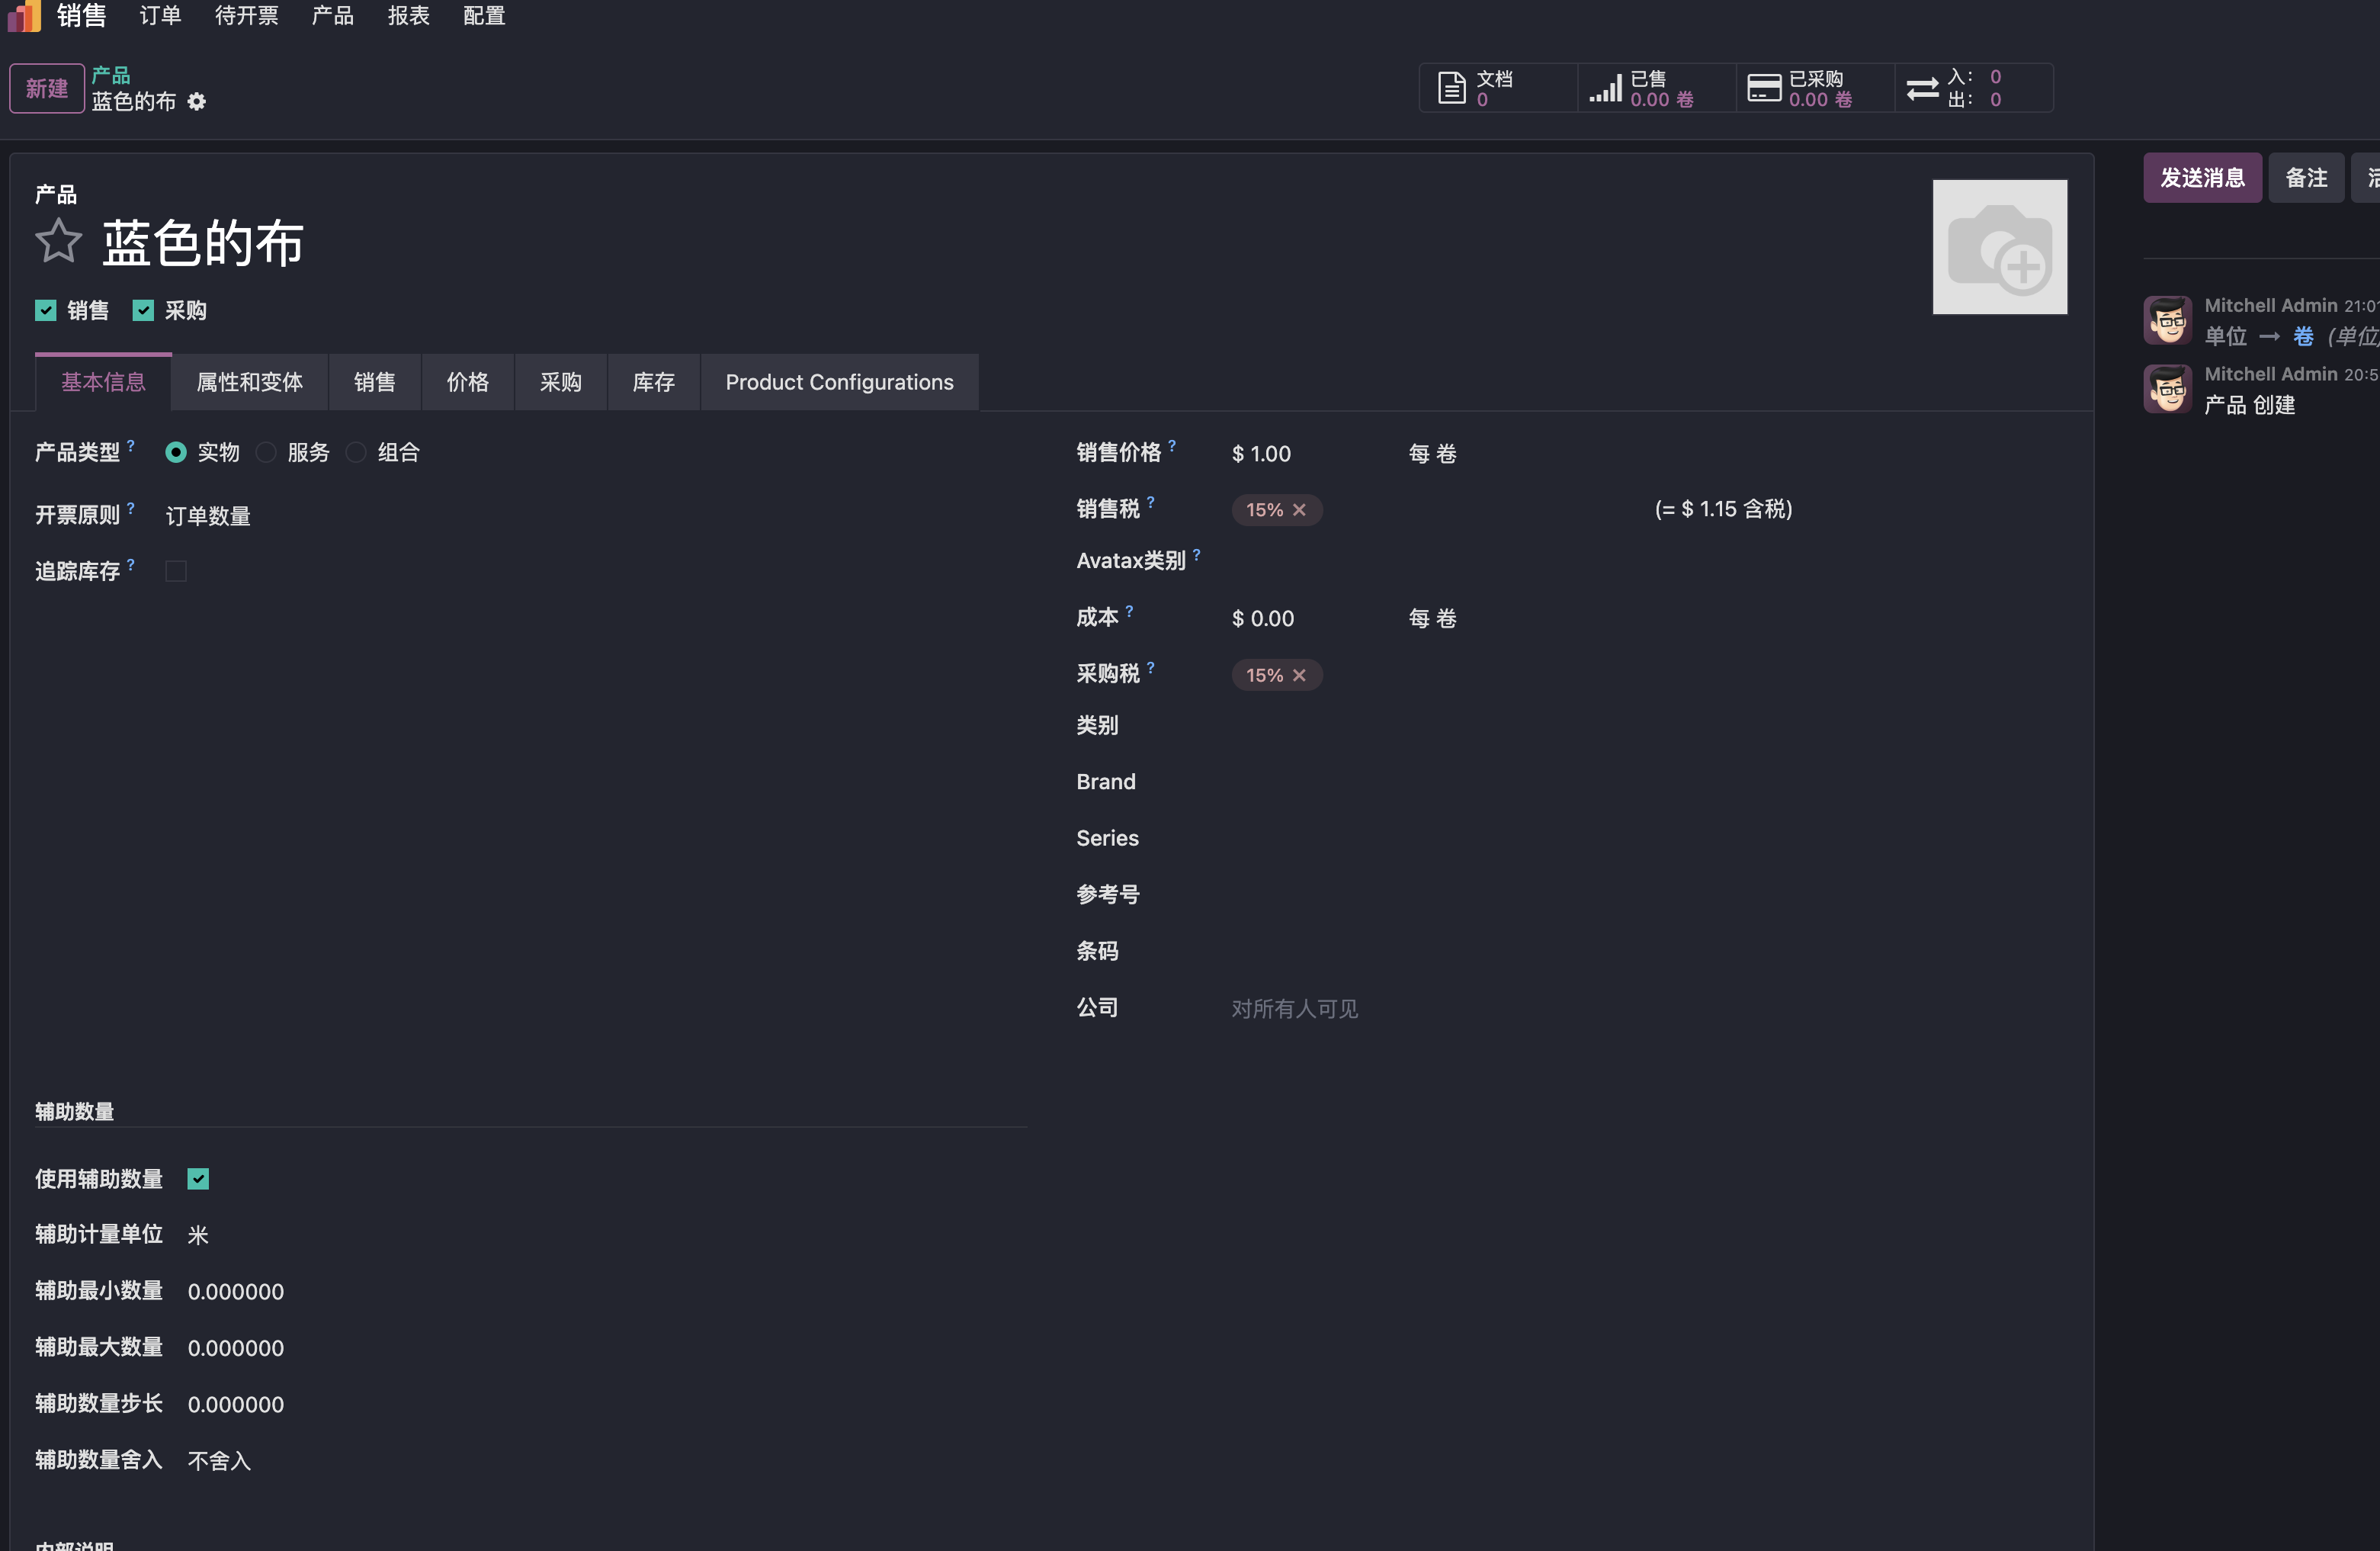Open the 文档 documents stat button
The width and height of the screenshot is (2380, 1551).
[1497, 88]
